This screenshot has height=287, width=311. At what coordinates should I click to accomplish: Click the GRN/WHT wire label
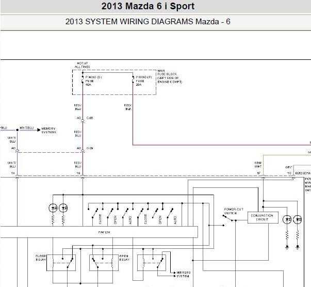point(258,165)
